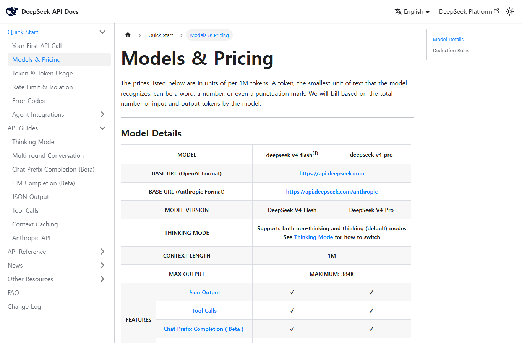Click the MAX OUTPUT row label
The height and width of the screenshot is (343, 522).
tap(186, 274)
